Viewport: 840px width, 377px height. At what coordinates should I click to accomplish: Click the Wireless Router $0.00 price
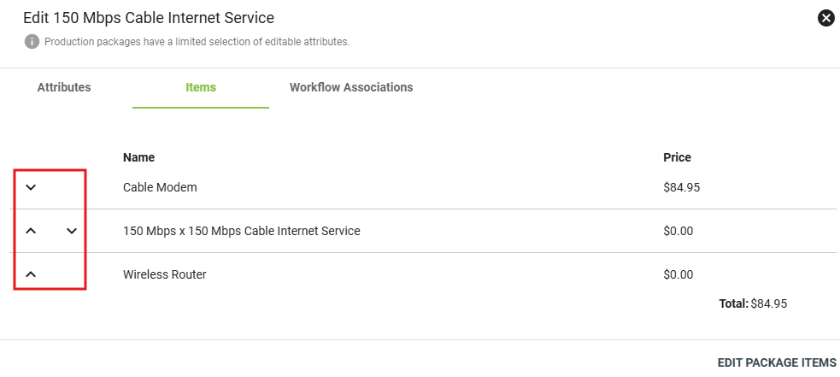[678, 274]
